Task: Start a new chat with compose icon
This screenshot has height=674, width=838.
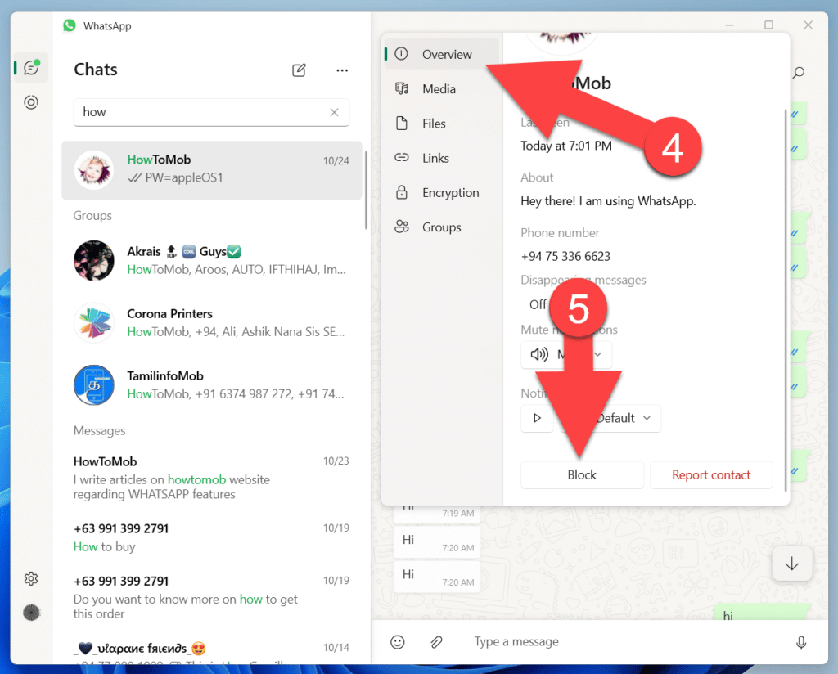Action: tap(299, 70)
